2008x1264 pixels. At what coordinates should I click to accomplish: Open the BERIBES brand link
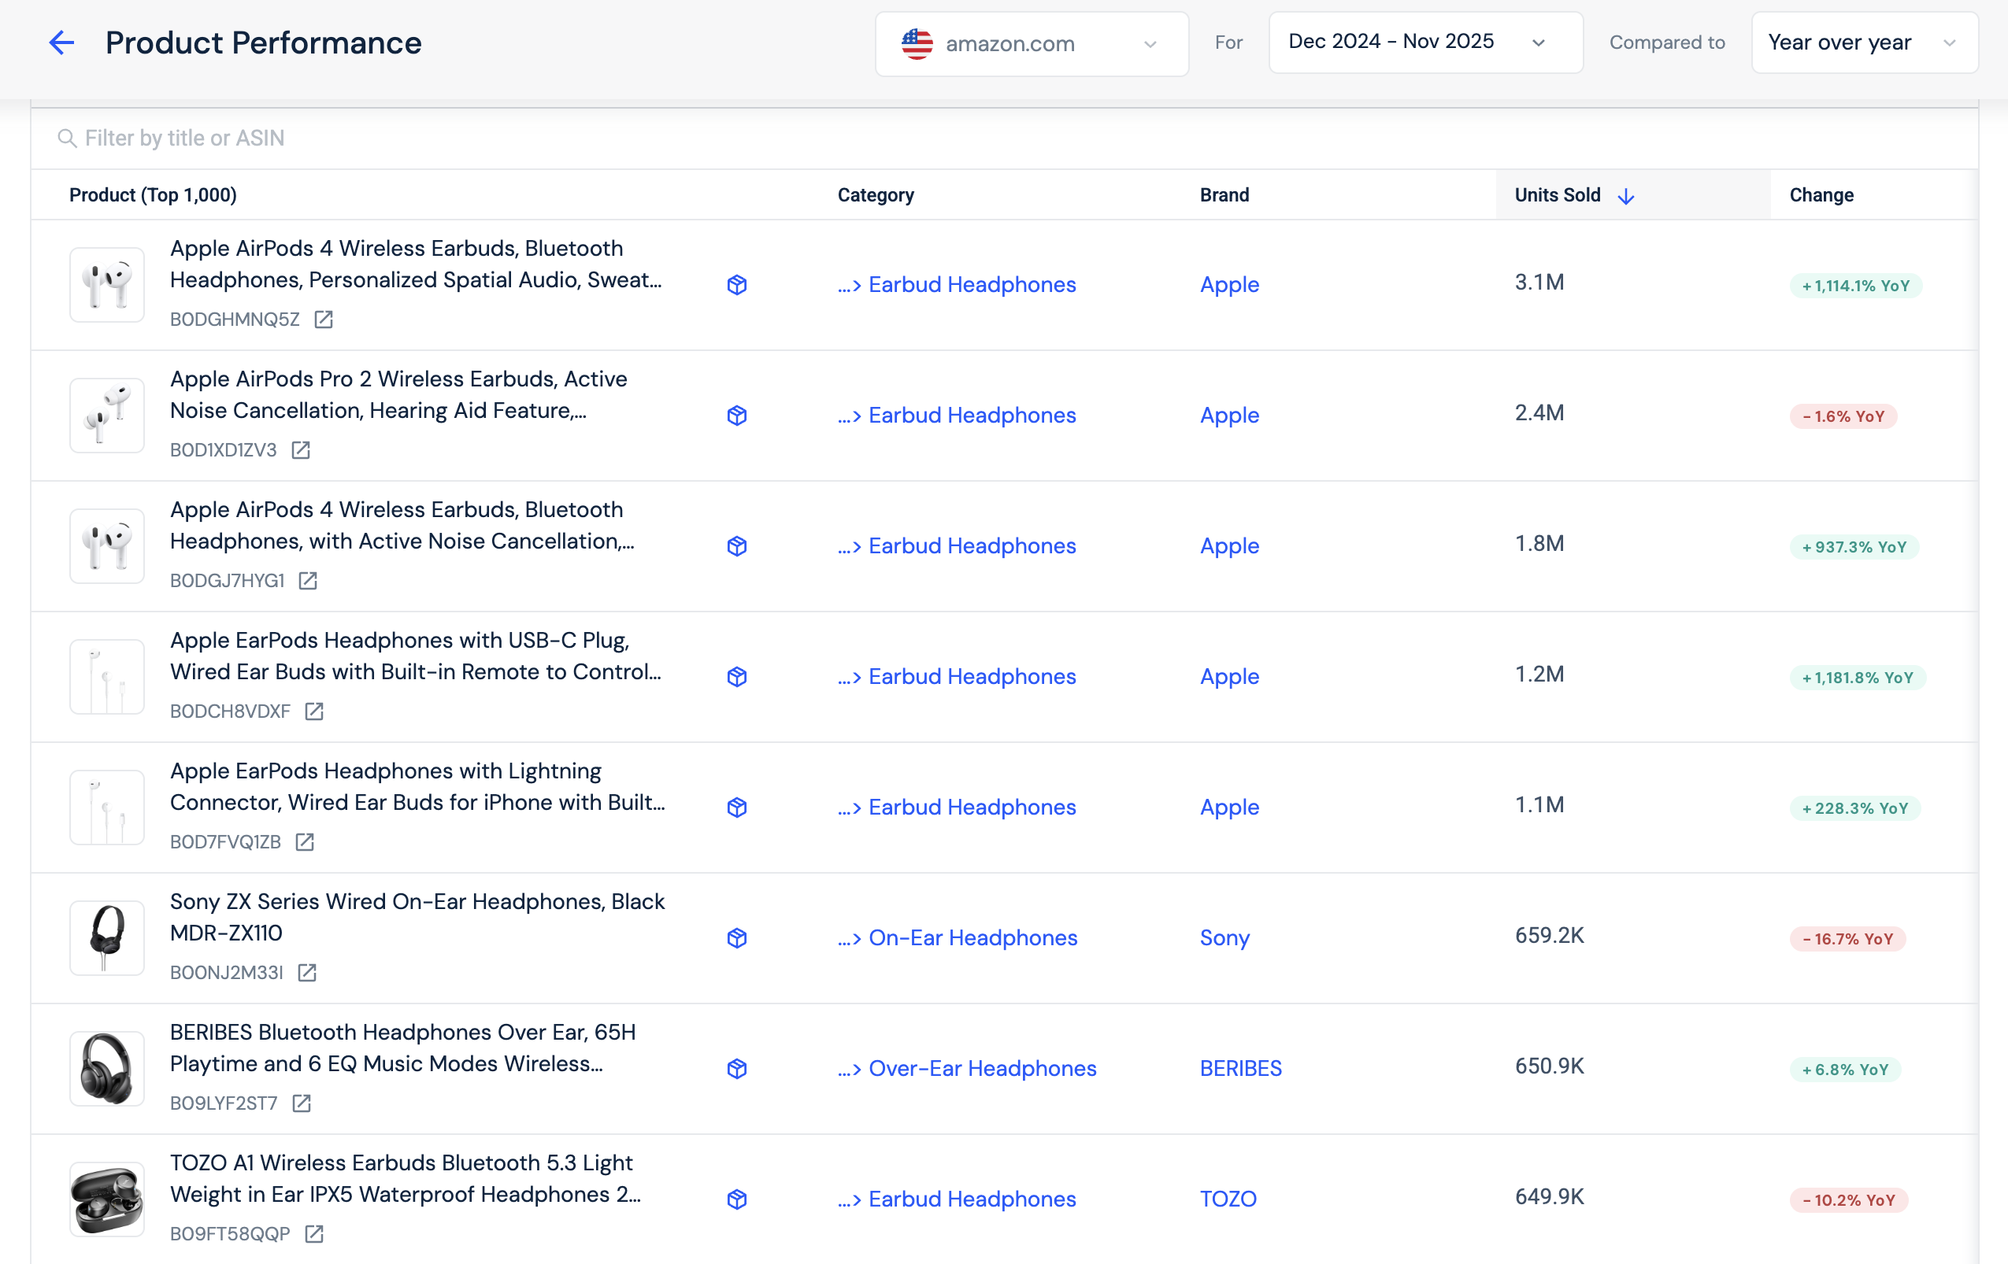click(1241, 1068)
